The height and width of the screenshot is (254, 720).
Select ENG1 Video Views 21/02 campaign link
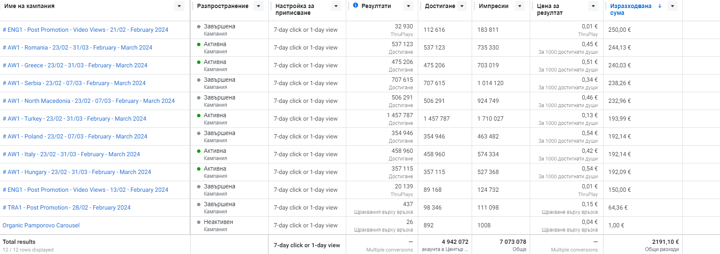point(85,30)
